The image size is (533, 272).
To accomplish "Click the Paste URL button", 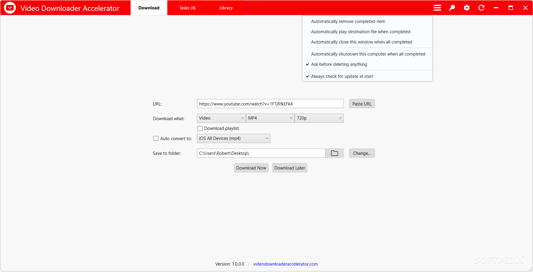I will [362, 104].
